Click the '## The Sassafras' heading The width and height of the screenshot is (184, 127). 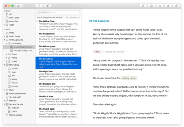point(99,21)
